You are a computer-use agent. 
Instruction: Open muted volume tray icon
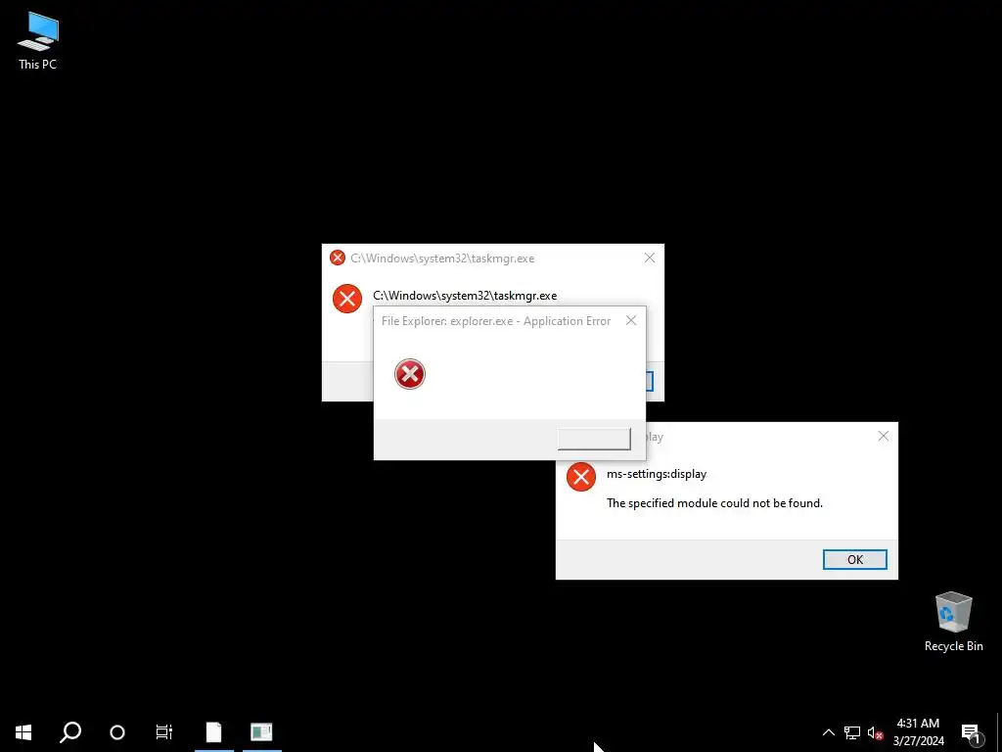(x=875, y=732)
